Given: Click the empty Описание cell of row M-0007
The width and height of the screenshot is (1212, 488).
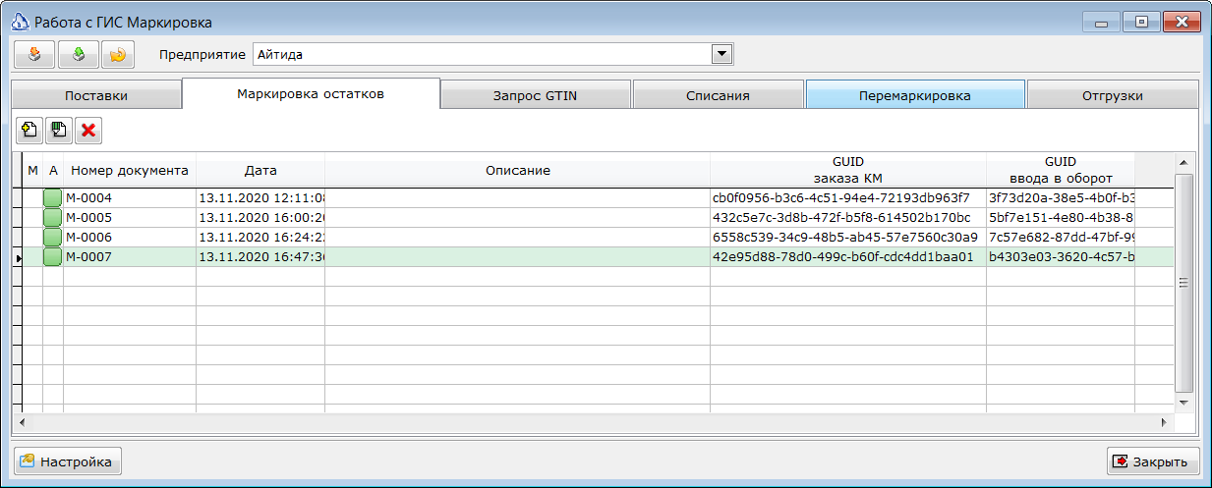Looking at the screenshot, I should click(x=518, y=257).
